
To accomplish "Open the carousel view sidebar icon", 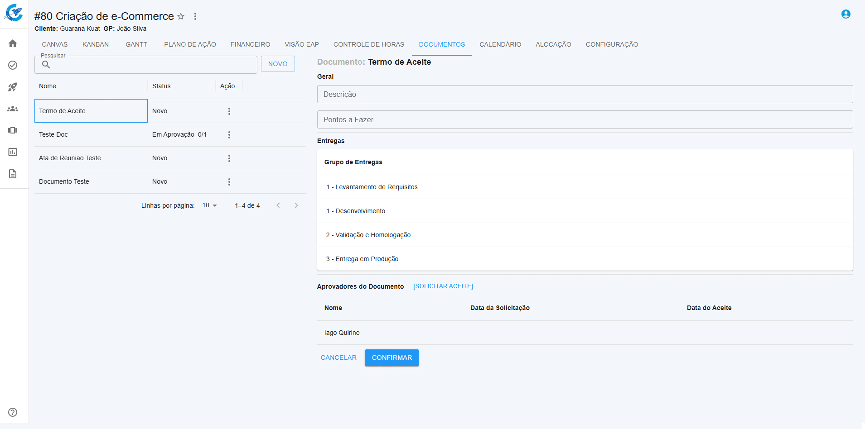I will 13,130.
